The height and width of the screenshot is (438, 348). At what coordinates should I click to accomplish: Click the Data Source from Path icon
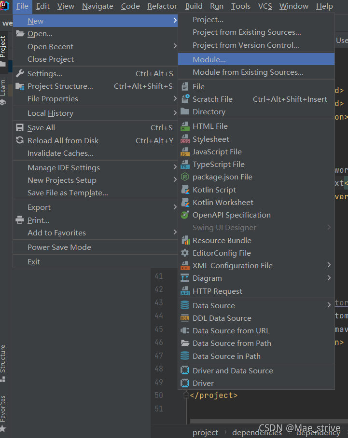(x=185, y=343)
